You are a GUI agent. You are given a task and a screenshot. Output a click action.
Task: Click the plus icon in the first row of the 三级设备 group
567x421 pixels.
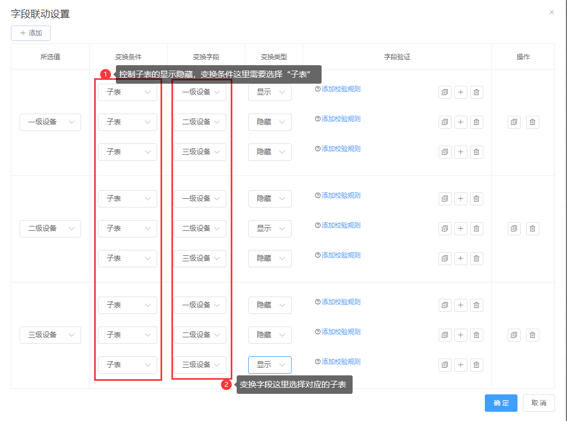[x=461, y=305]
